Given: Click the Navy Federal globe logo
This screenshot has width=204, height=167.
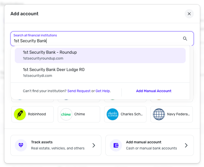Looking at the screenshot, I should point(159,114).
